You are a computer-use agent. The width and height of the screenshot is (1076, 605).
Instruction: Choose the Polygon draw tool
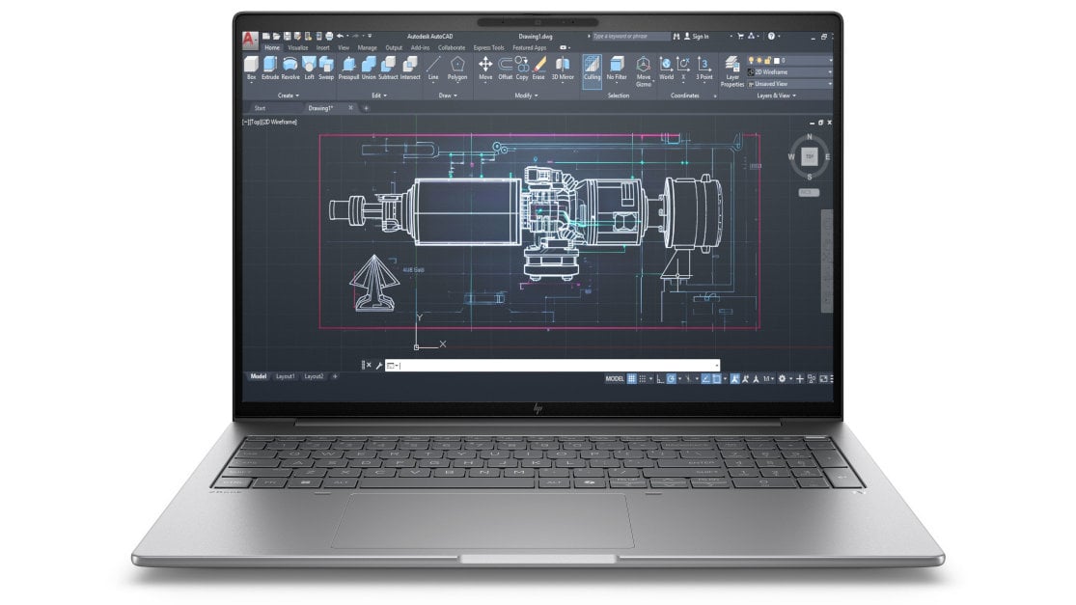click(x=457, y=66)
